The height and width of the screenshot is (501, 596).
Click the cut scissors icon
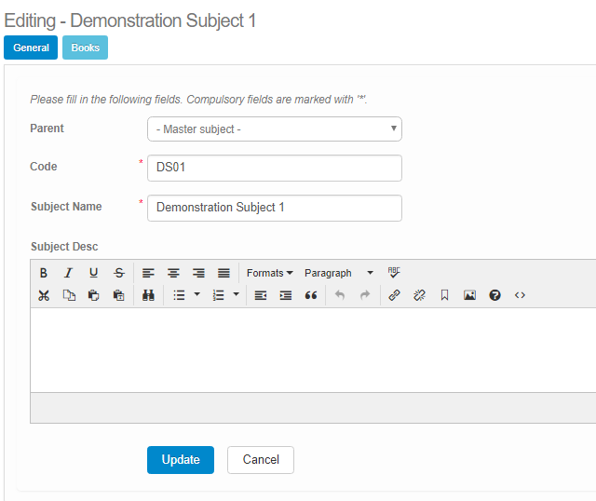click(x=44, y=295)
